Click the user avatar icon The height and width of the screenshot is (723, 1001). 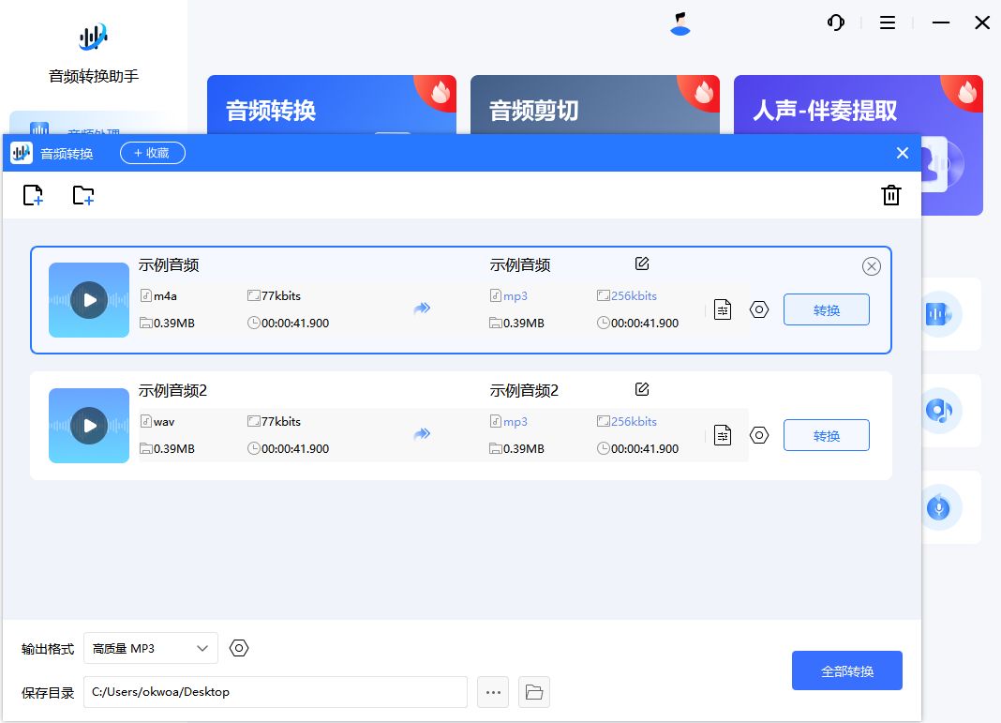680,23
